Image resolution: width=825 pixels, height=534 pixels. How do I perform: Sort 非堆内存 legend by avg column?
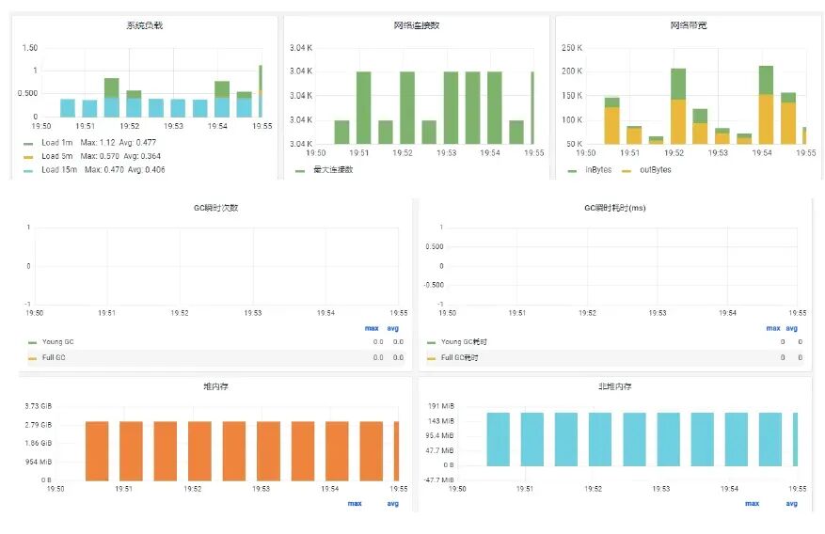[x=792, y=504]
